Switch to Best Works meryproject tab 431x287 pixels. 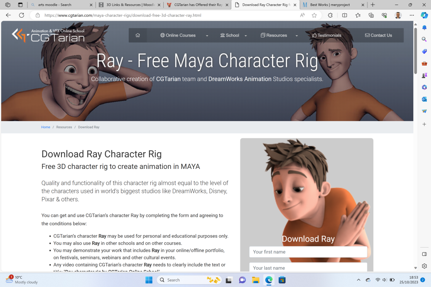tap(333, 5)
